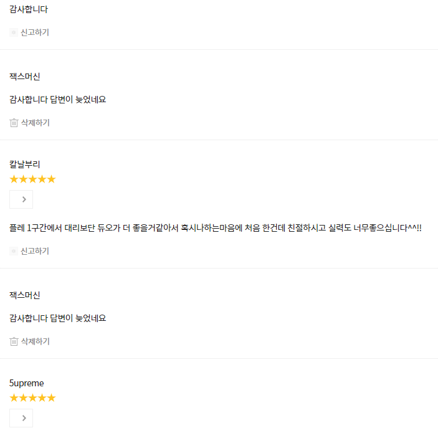Open the 5upreme reviewer name
Screen dimensions: 438x438
point(27,383)
